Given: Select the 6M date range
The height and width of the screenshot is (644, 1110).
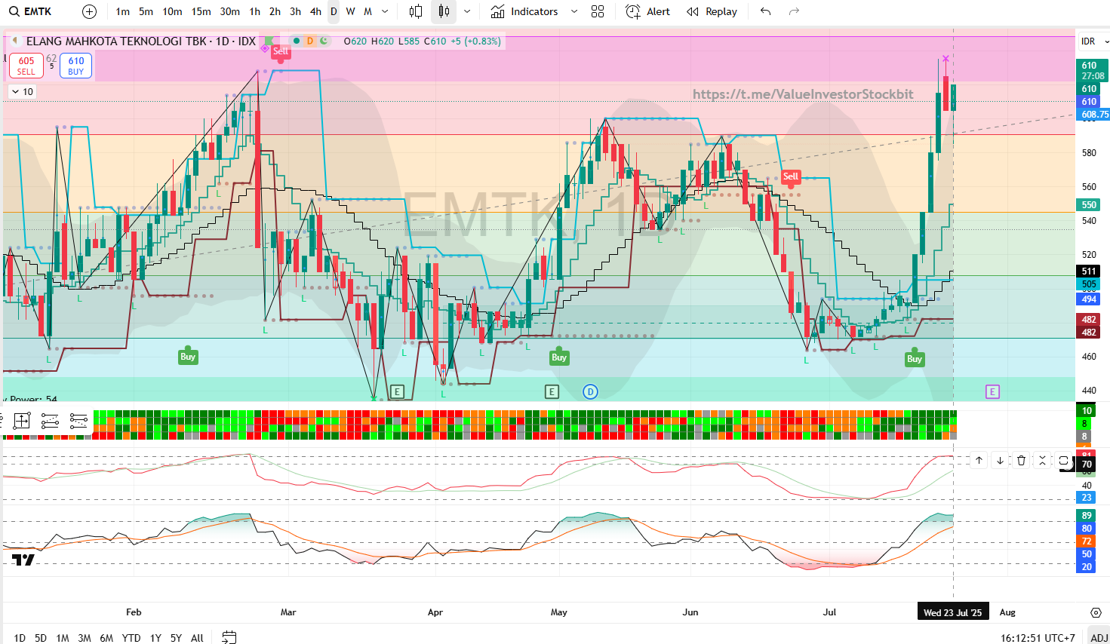Looking at the screenshot, I should [x=106, y=638].
